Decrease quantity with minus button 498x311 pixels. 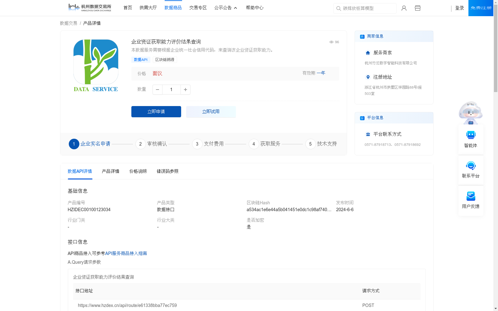[157, 90]
